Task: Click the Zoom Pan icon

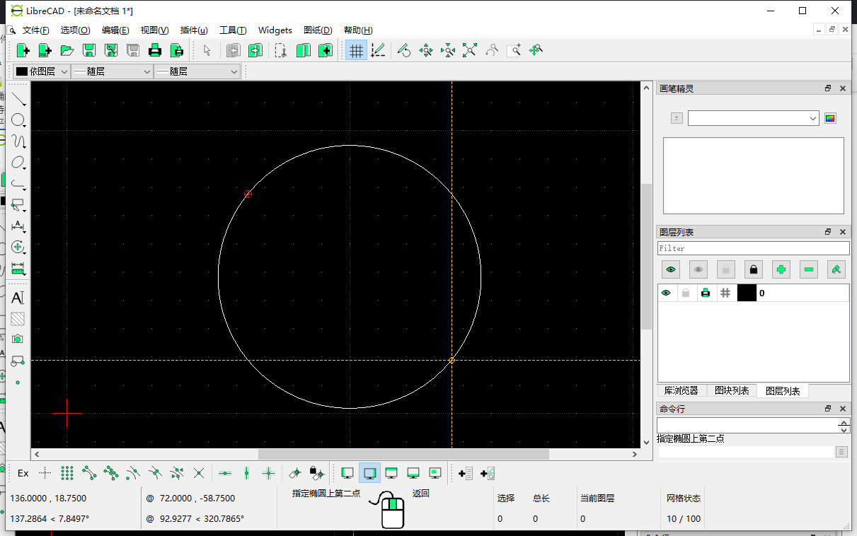Action: point(536,50)
